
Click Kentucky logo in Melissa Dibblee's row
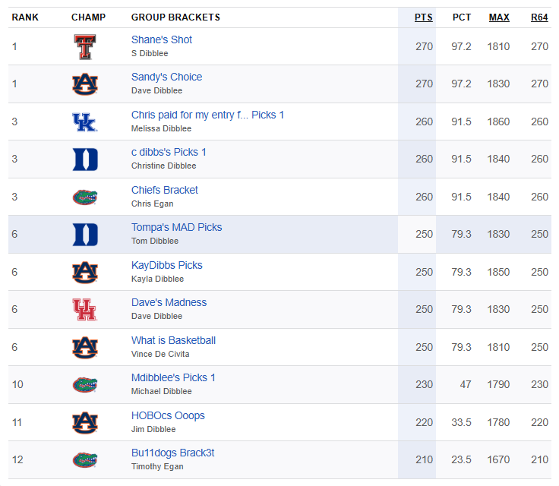coord(85,122)
